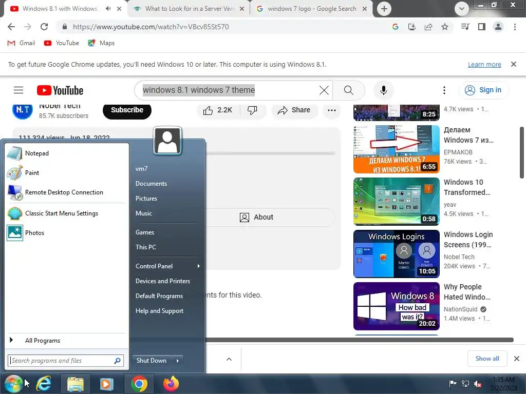Reload the page in Chrome
The height and width of the screenshot is (394, 526).
pos(44,27)
